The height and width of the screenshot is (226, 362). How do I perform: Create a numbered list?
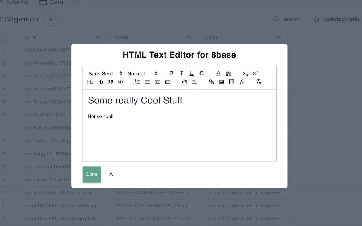coord(137,82)
